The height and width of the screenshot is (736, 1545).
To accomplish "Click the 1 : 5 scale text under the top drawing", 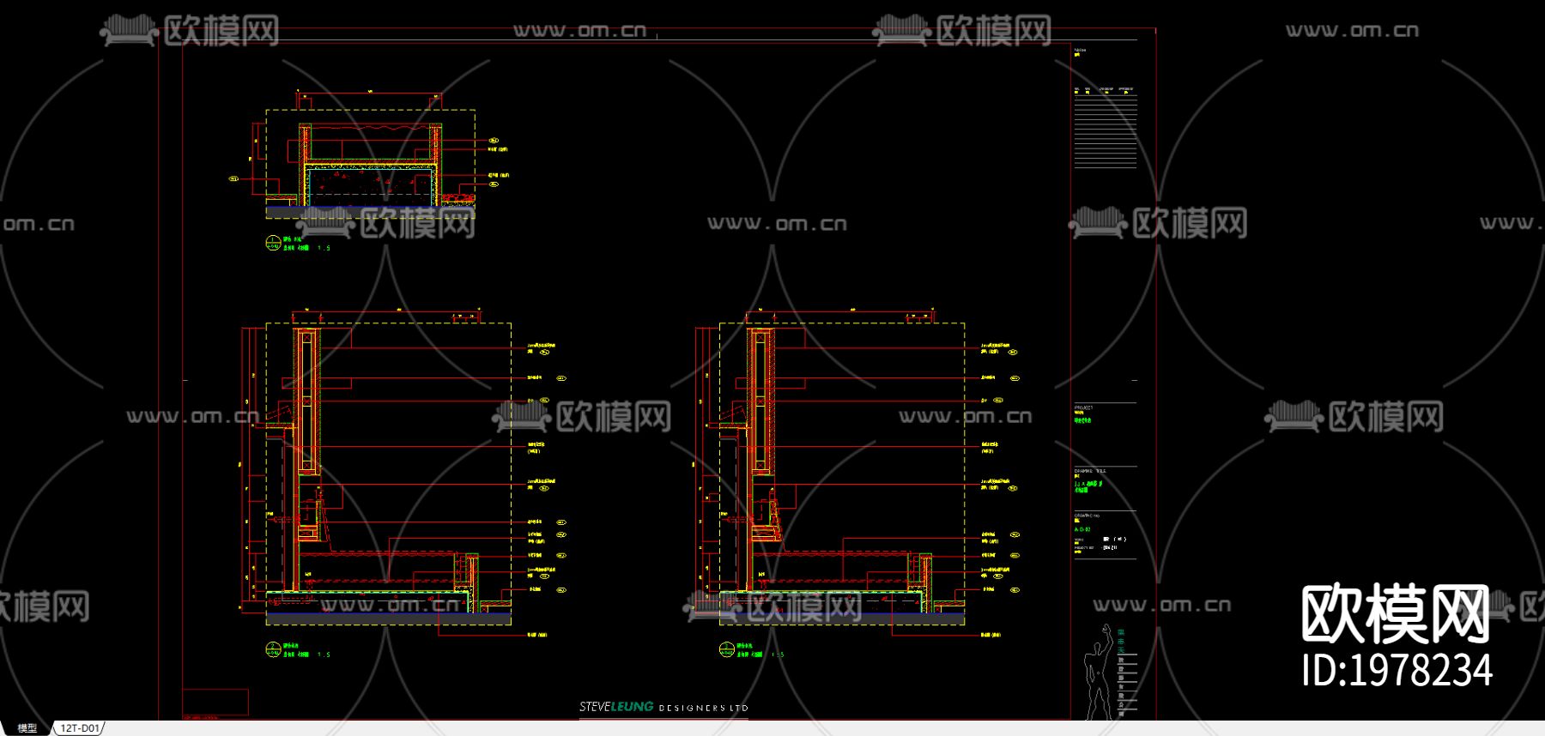I will [324, 248].
